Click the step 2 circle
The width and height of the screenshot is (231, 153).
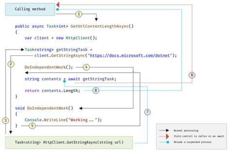[x=11, y=64]
